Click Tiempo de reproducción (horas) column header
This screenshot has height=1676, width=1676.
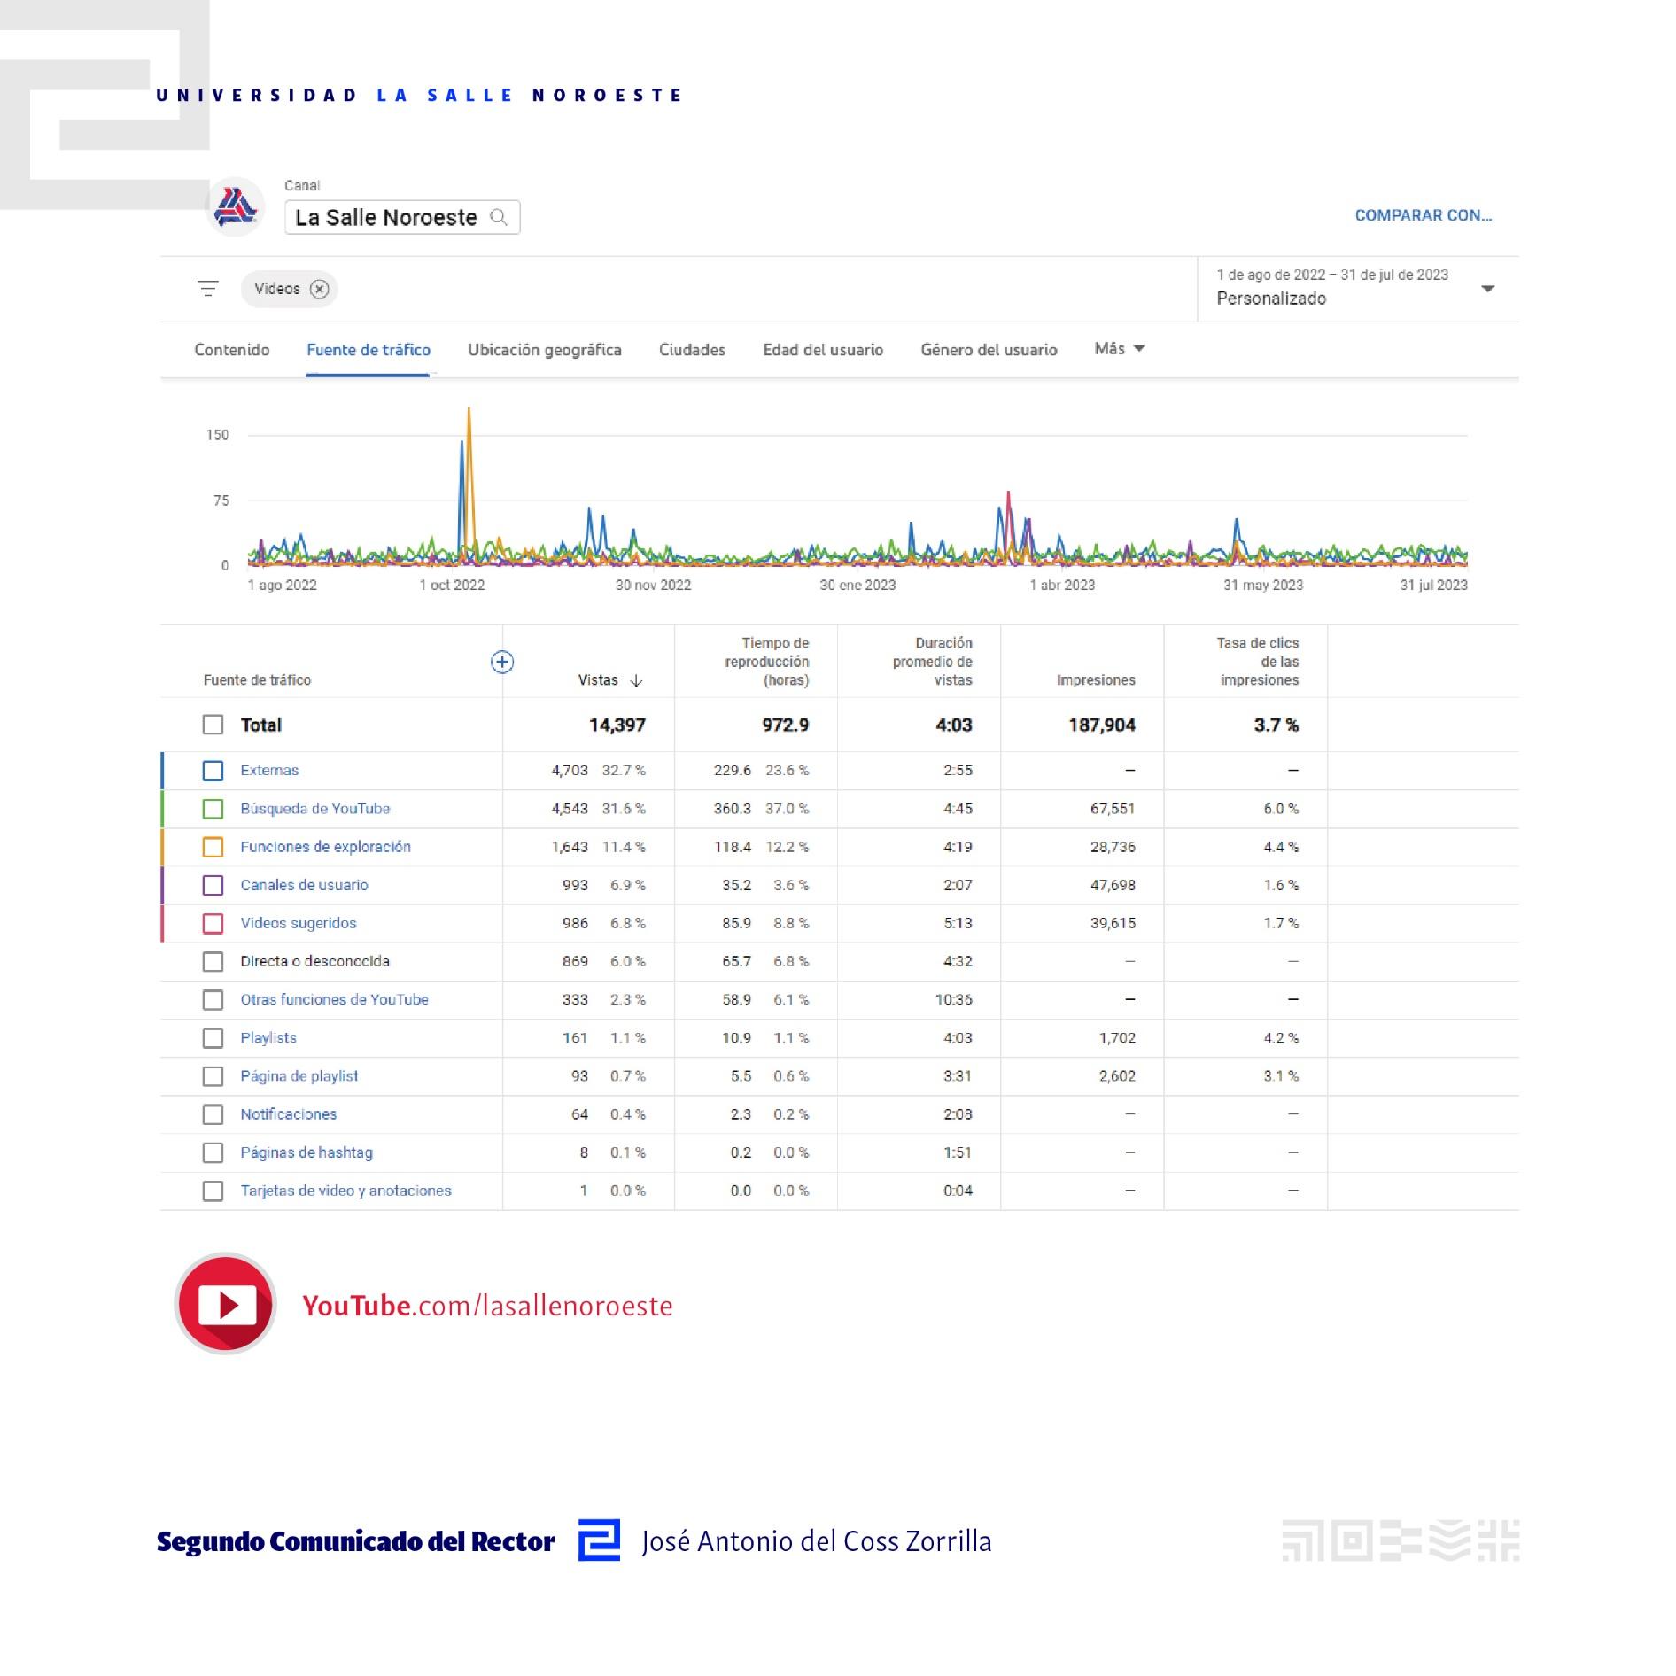[767, 662]
